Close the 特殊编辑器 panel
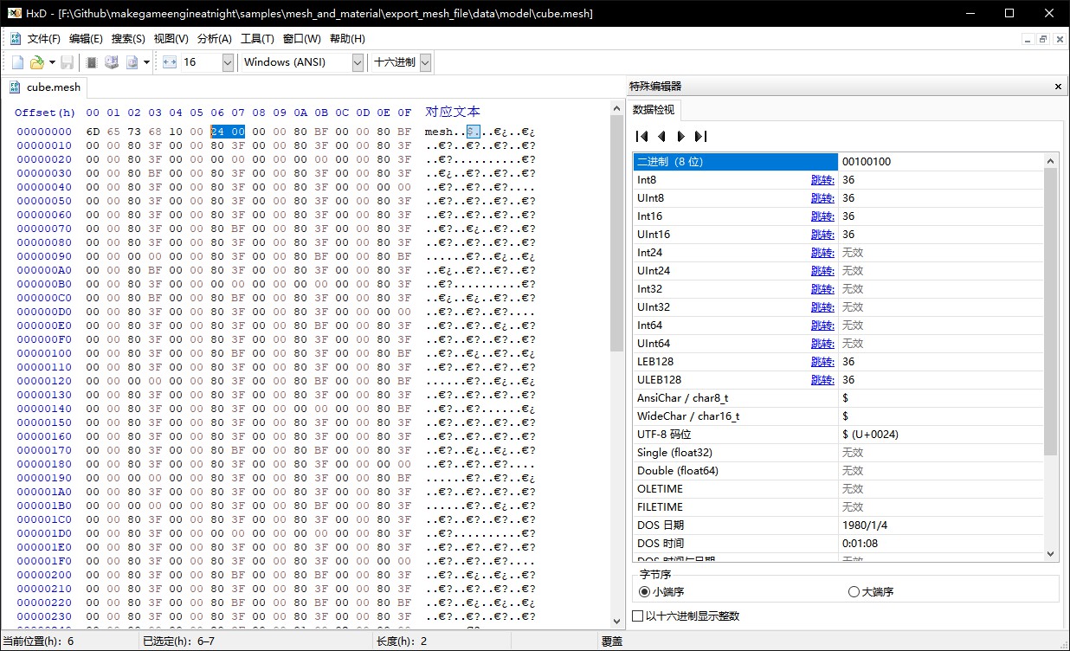Image resolution: width=1070 pixels, height=651 pixels. pyautogui.click(x=1058, y=87)
